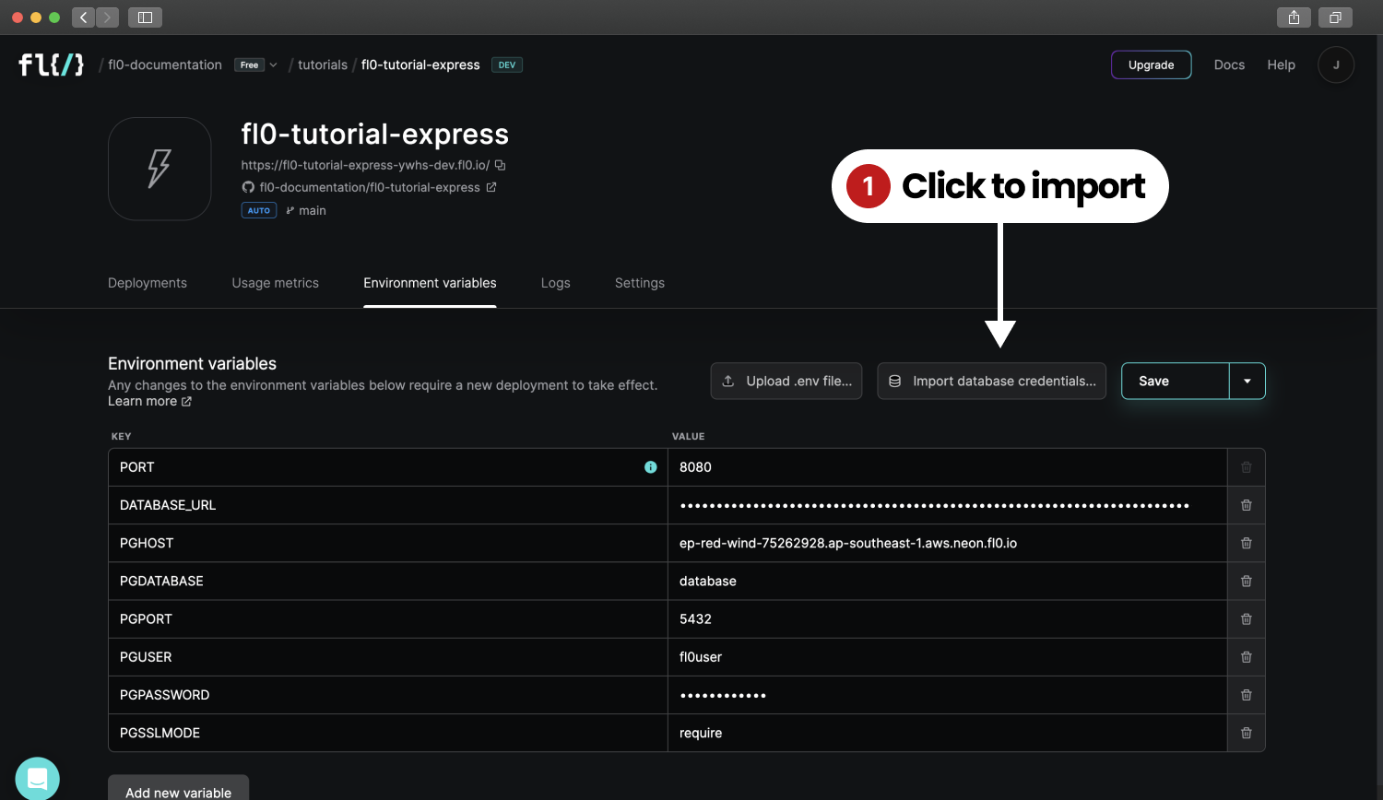
Task: Edit the PGHOST value field
Action: point(947,543)
